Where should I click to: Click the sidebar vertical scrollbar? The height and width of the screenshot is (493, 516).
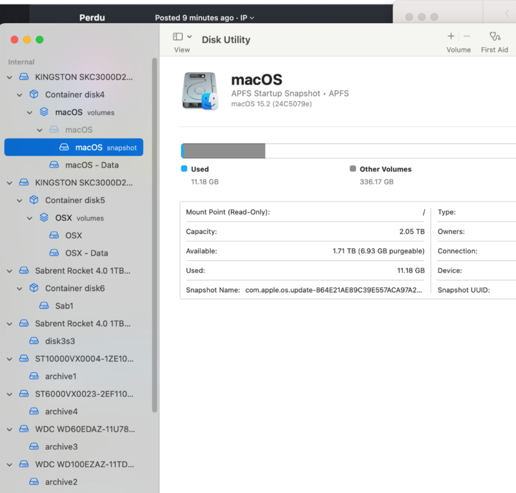click(154, 232)
